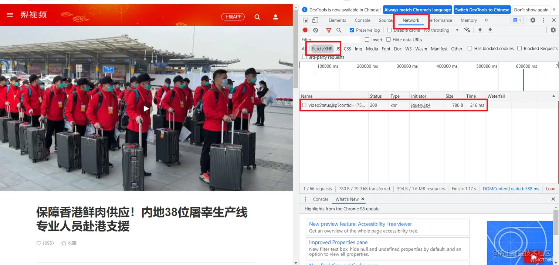Export HAR file with the download arrow

pyautogui.click(x=490, y=30)
